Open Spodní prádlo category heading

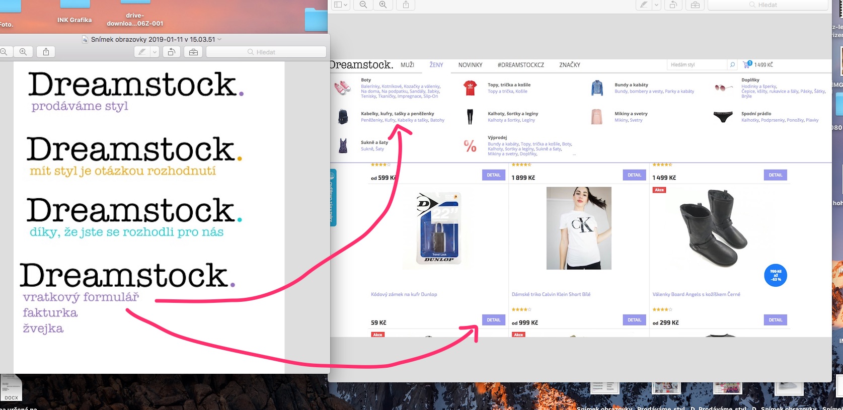756,114
